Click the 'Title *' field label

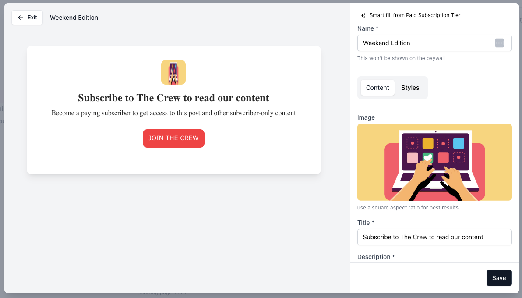pos(366,223)
